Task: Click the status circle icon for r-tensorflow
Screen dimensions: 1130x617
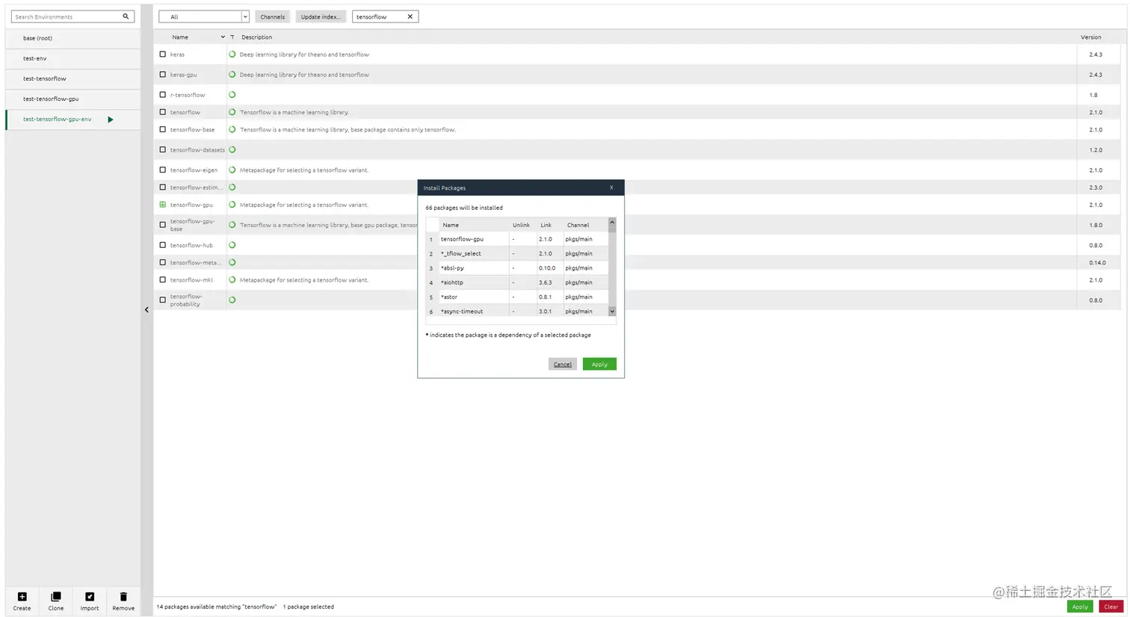Action: pyautogui.click(x=232, y=95)
